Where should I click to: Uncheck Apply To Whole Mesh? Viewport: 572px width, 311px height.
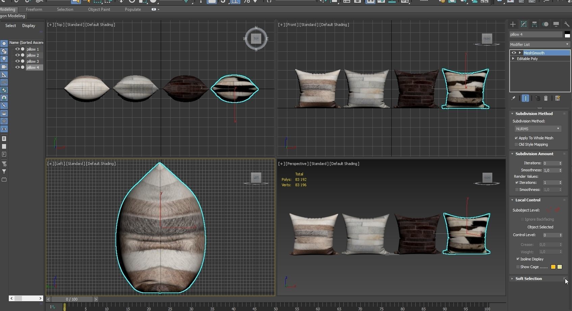516,138
